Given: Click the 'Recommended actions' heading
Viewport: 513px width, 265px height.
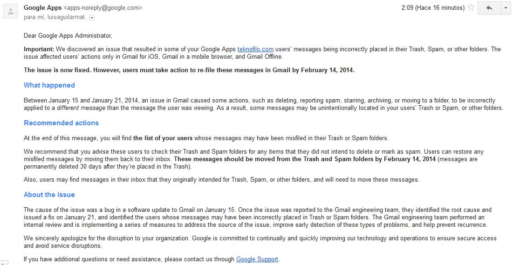Looking at the screenshot, I should click(61, 123).
